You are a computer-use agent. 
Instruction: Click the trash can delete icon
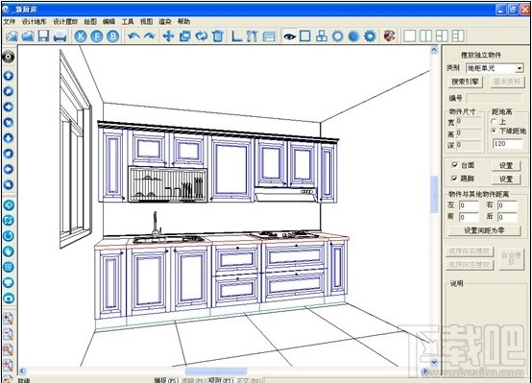click(218, 36)
